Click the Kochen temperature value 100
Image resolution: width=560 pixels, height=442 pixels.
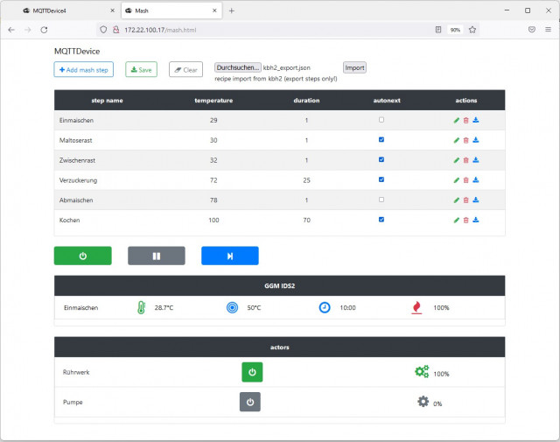(x=213, y=221)
